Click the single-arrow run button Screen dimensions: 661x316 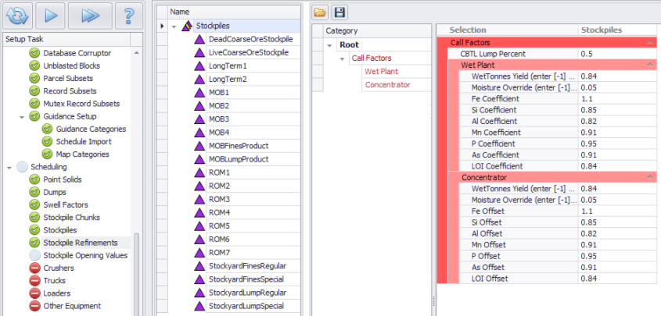[51, 16]
